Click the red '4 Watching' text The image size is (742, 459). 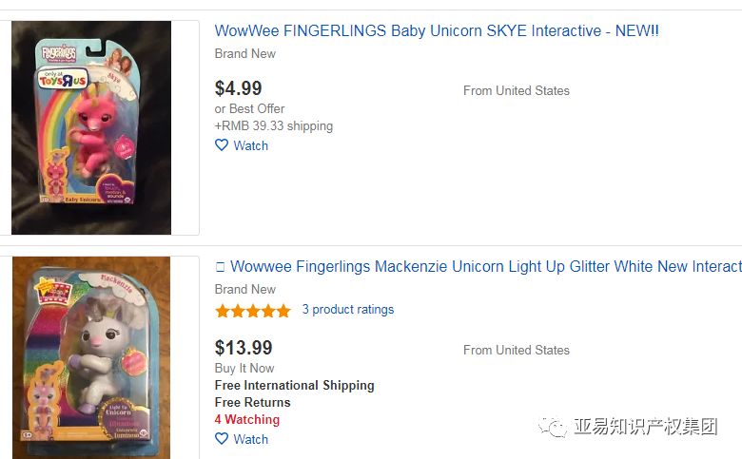coord(247,419)
